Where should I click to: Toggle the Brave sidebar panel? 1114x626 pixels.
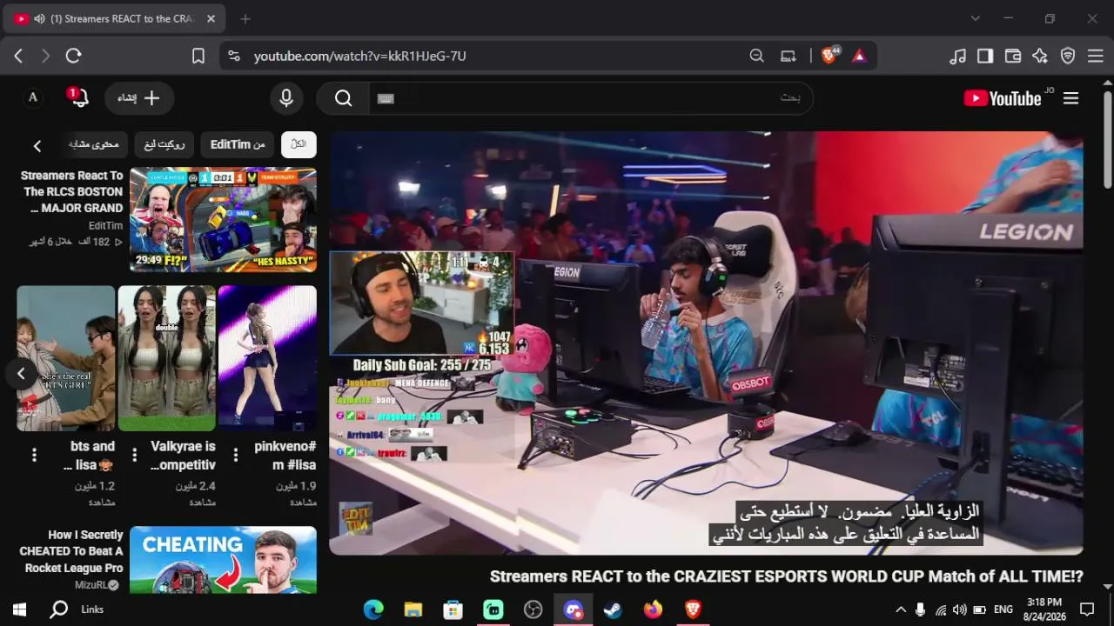click(x=985, y=56)
